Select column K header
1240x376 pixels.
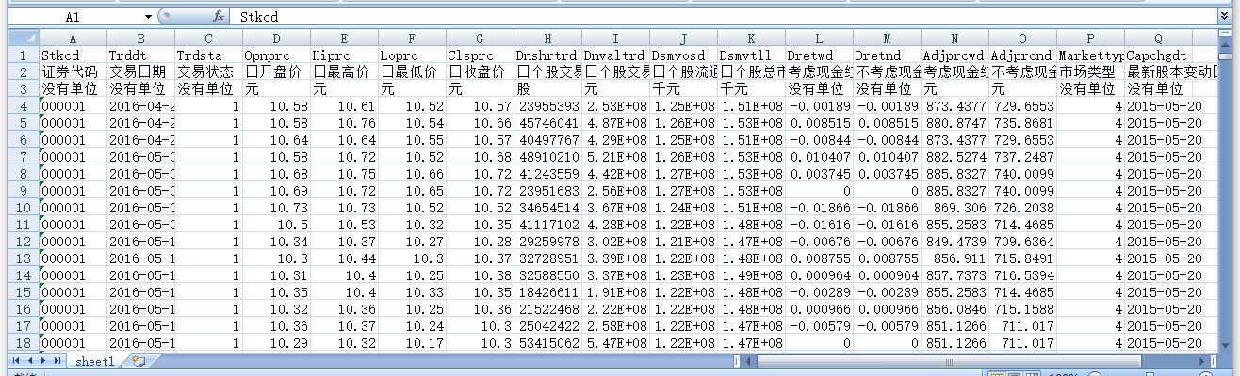pyautogui.click(x=751, y=39)
